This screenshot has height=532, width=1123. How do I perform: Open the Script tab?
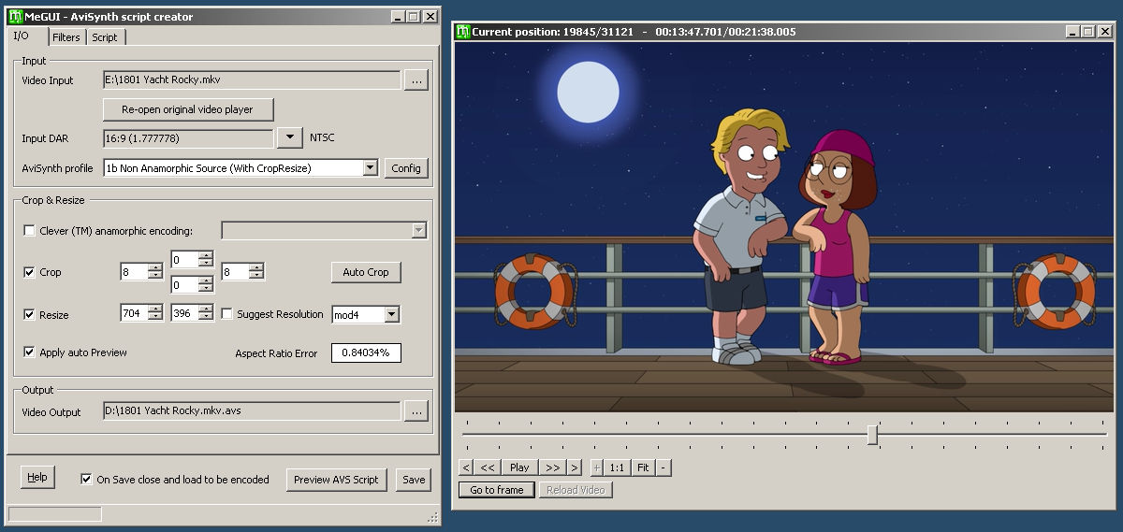pos(105,37)
